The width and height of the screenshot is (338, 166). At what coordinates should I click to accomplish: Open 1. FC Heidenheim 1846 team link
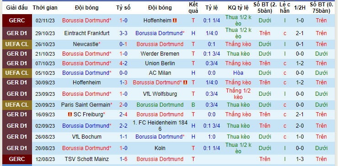click(x=160, y=125)
